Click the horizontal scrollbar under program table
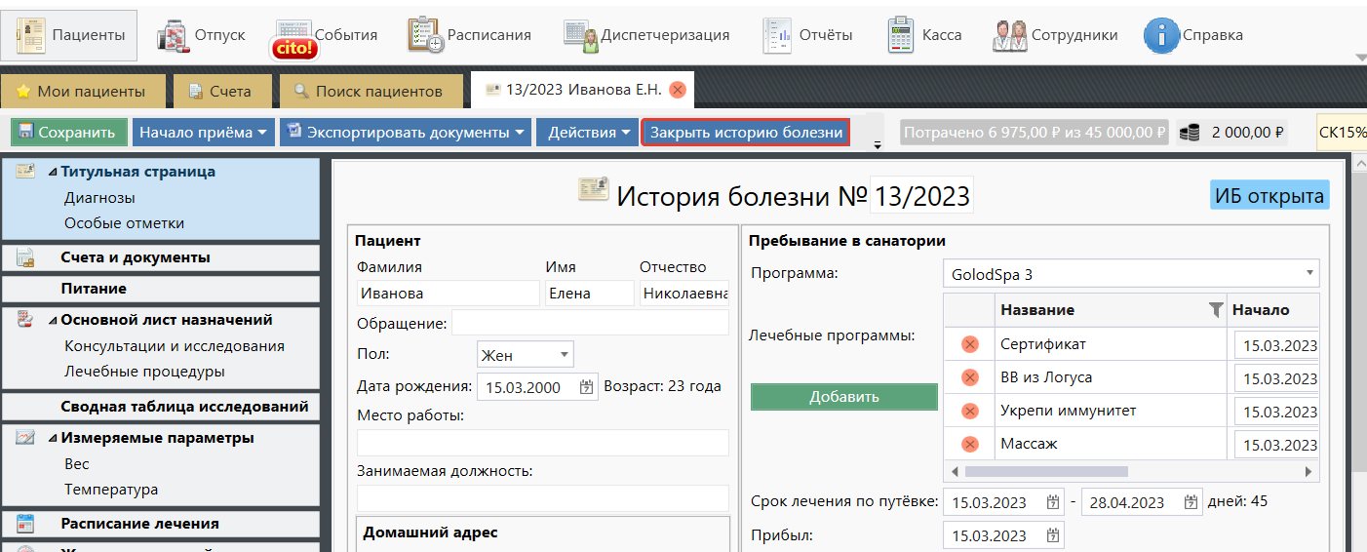1367x552 pixels. [x=1046, y=471]
